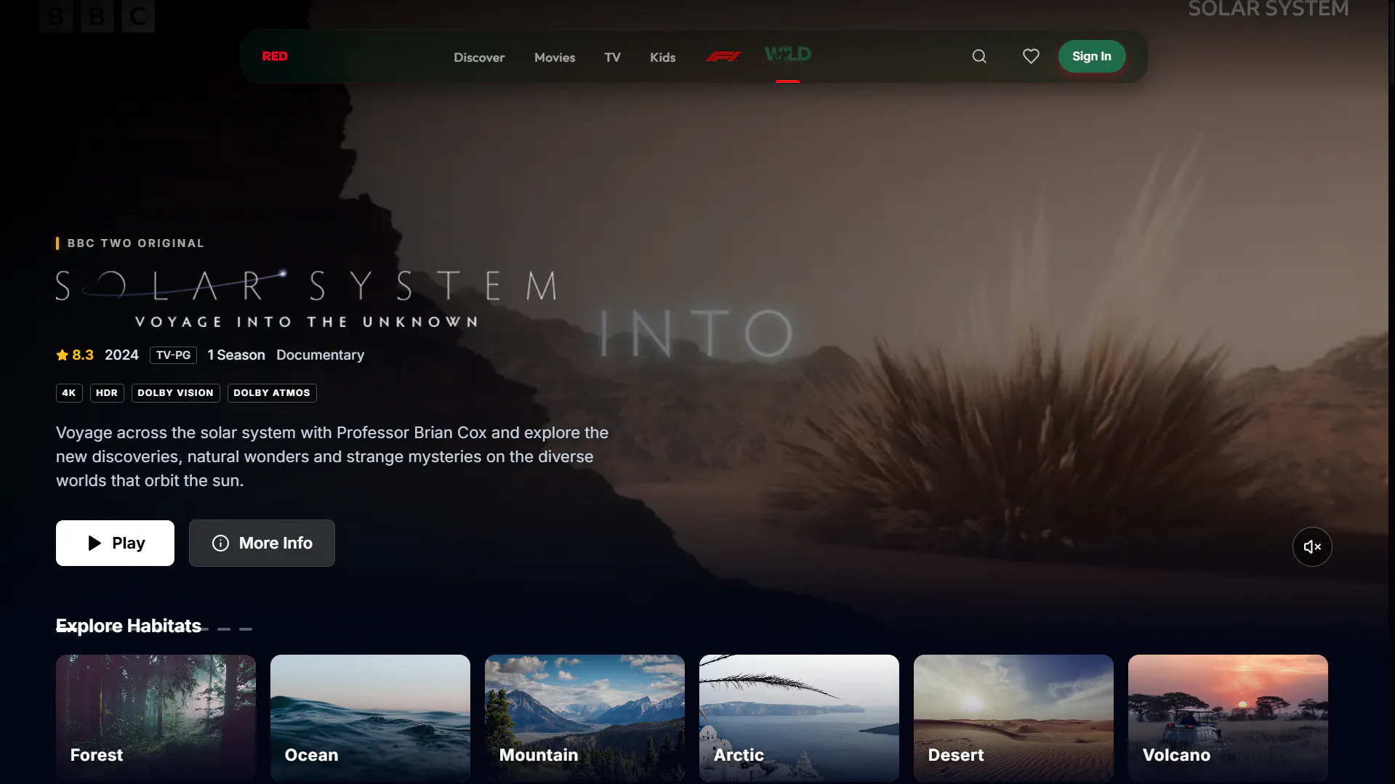
Task: Click the BBC TWO ORIGINAL label
Action: point(135,243)
